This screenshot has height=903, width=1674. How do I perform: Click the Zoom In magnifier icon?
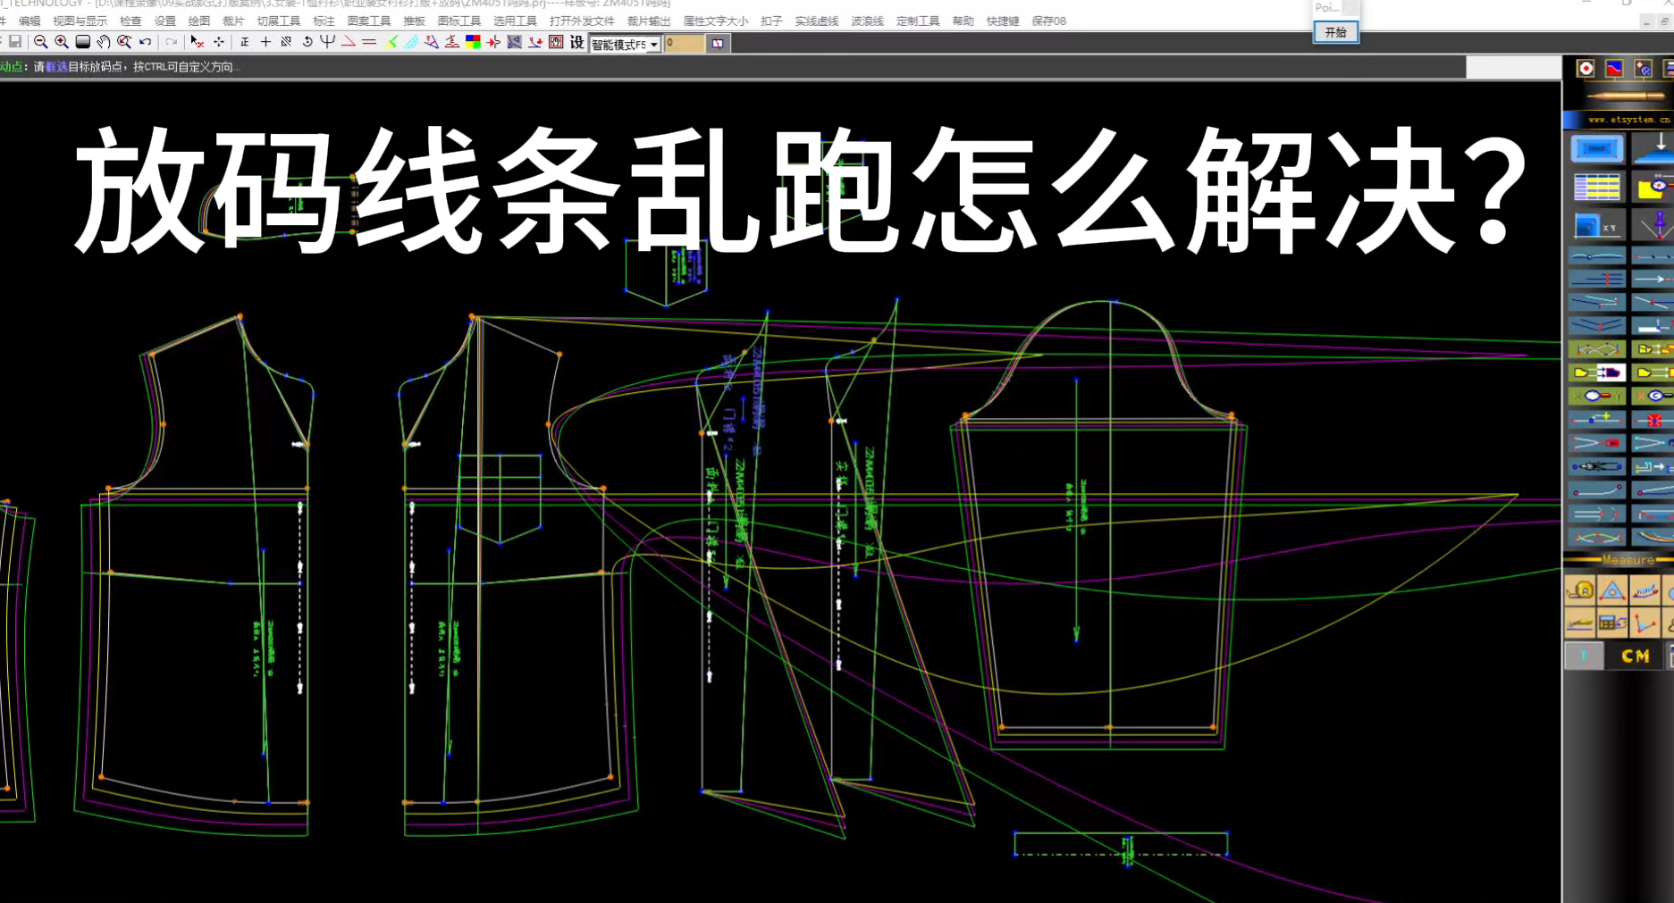coord(61,41)
